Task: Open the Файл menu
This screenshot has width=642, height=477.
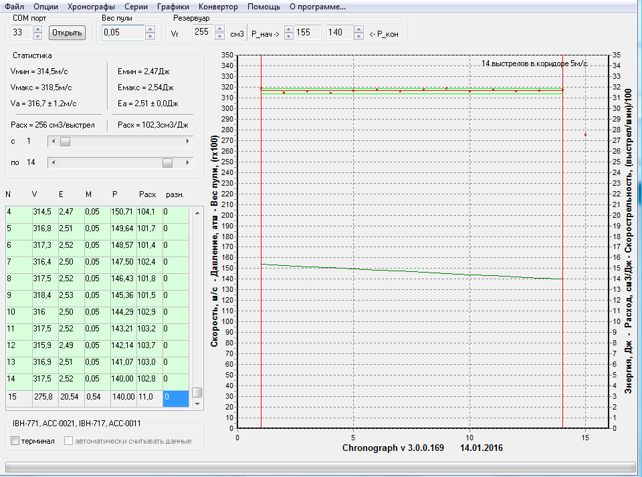Action: 14,7
